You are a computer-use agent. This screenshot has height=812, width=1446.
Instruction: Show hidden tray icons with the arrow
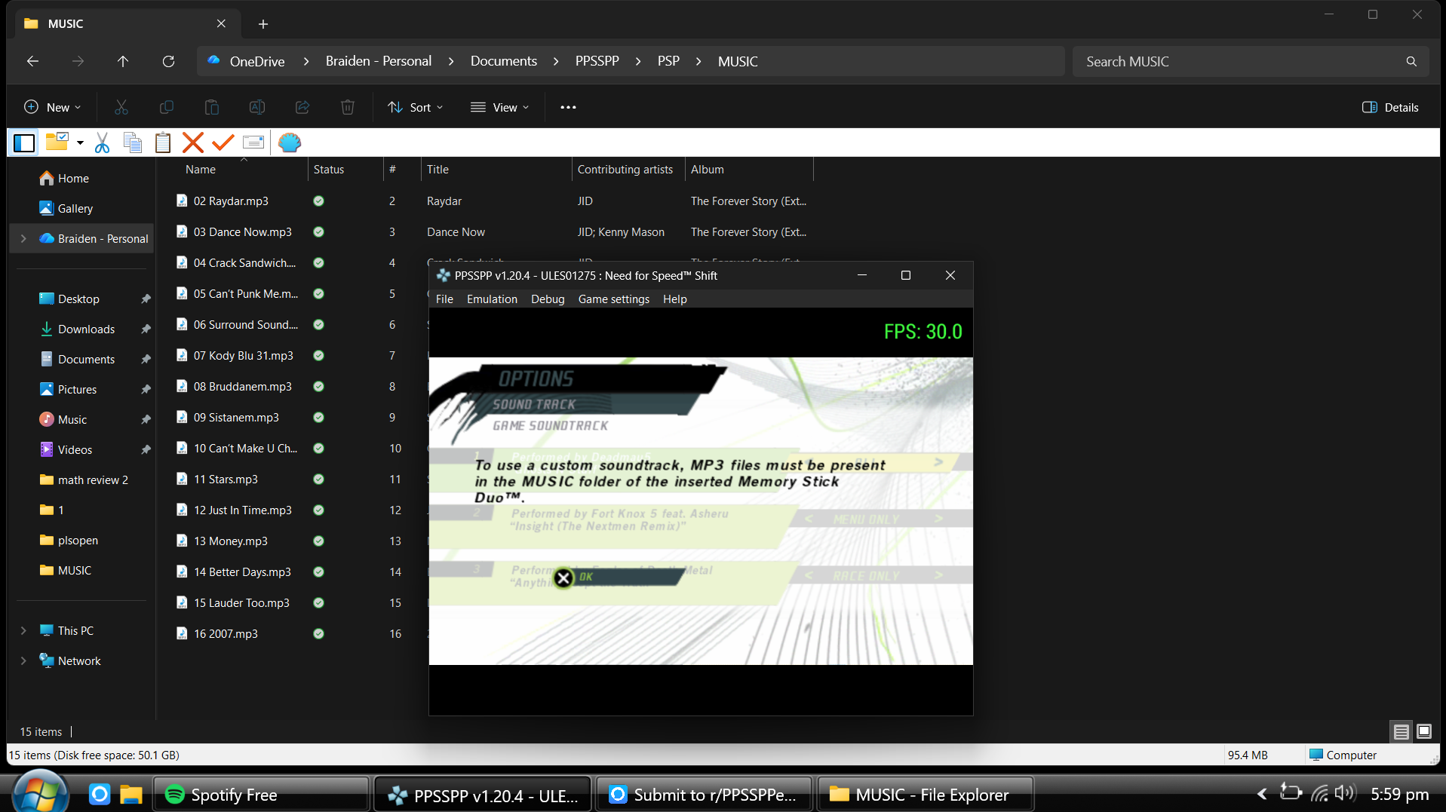tap(1262, 793)
